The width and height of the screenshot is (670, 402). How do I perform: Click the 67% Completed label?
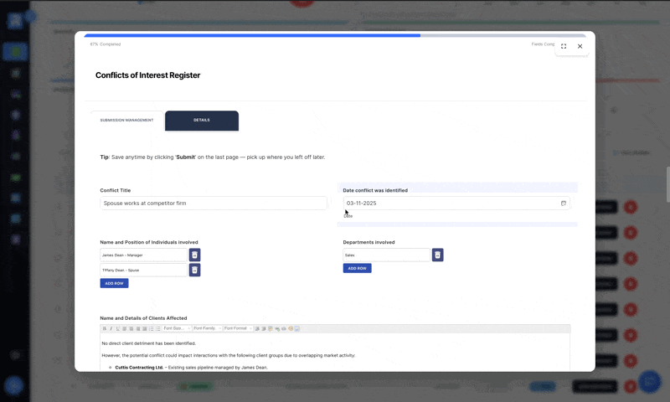pyautogui.click(x=106, y=44)
